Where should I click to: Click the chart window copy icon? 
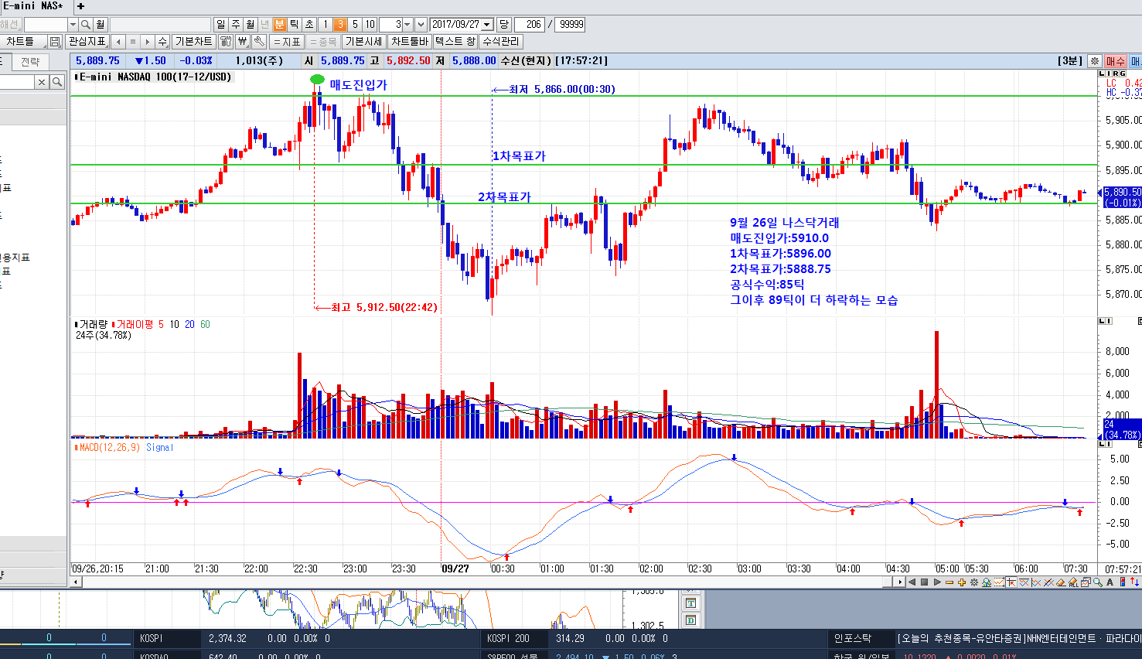[1086, 582]
